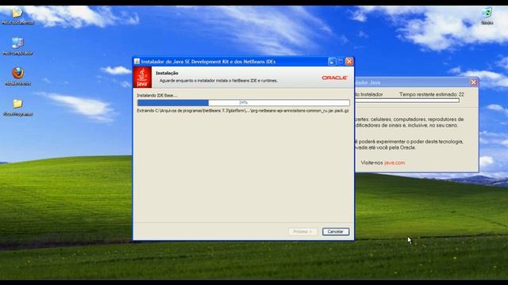Click the Java logo in the installer header
This screenshot has height=285, width=508.
(x=142, y=78)
